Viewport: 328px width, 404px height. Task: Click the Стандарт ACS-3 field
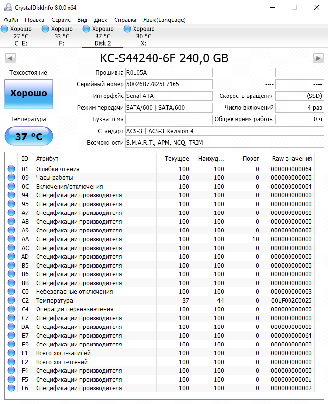224,131
